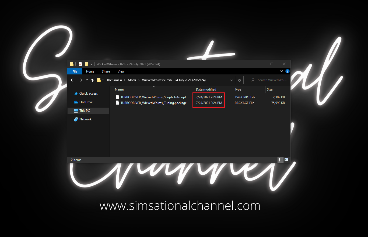Click the 75,990 KB size cell
368x237 pixels.
click(x=278, y=103)
